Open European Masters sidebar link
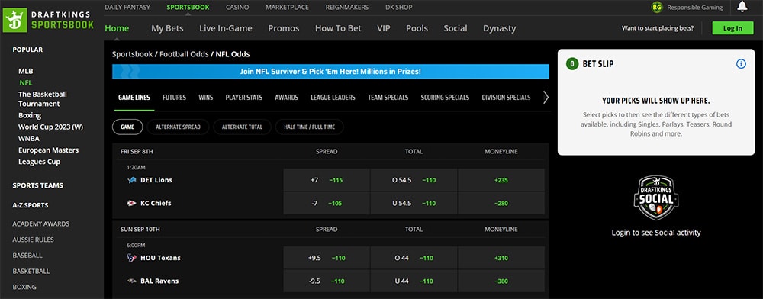This screenshot has height=299, width=763. coord(48,150)
